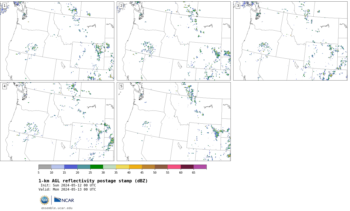Click the member number 4 label box
This screenshot has width=350, height=211.
coord(4,86)
